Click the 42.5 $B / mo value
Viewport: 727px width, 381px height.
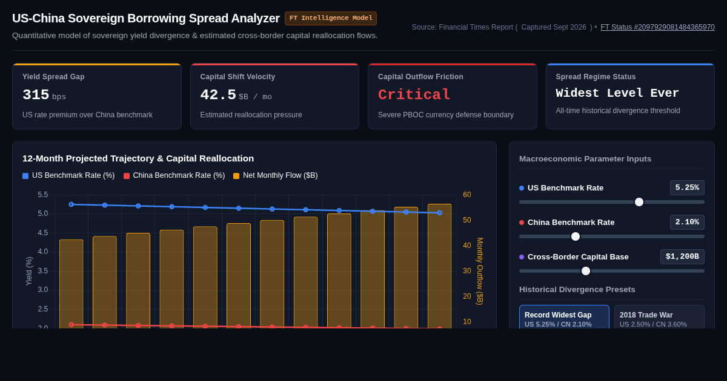coord(236,96)
